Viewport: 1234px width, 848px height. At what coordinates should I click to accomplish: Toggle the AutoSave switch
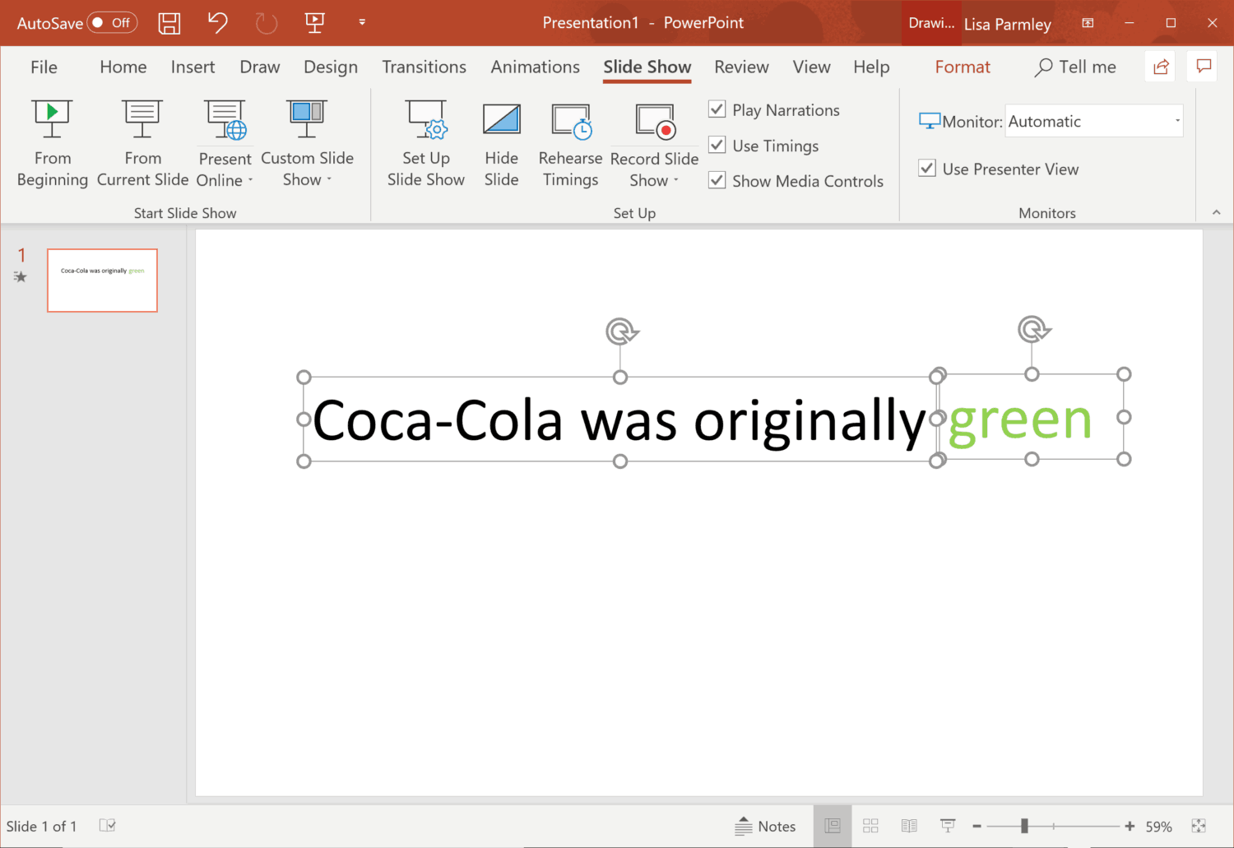[112, 22]
